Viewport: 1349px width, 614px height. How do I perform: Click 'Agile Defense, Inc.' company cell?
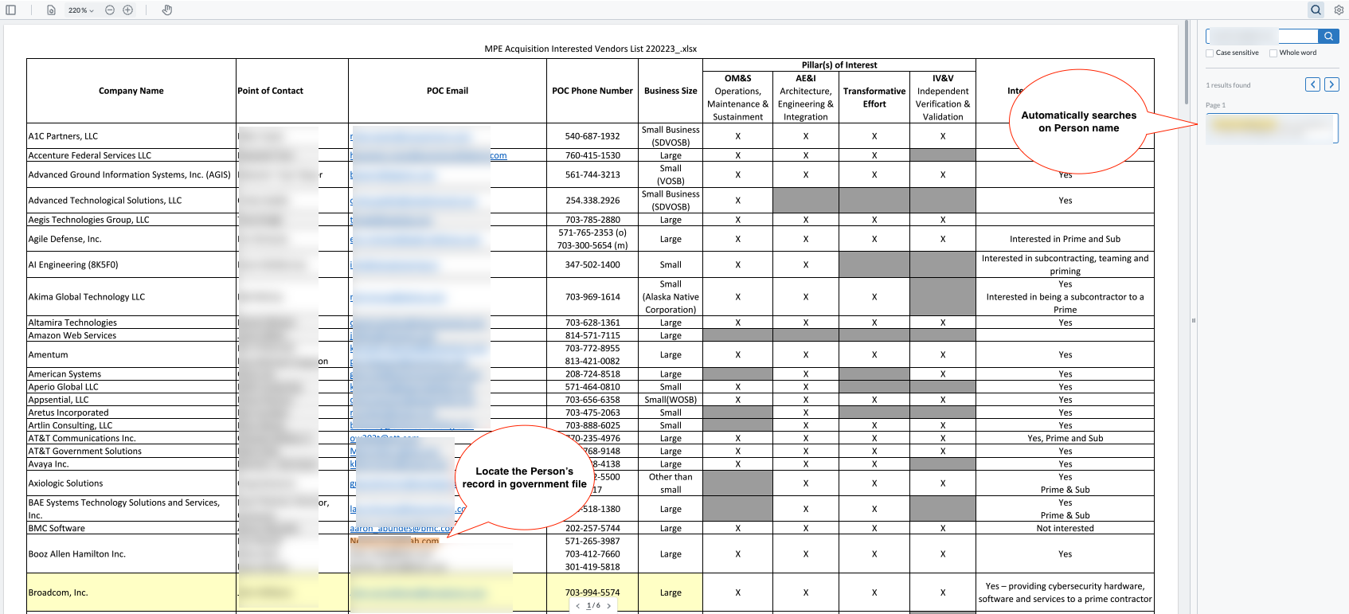coord(131,239)
